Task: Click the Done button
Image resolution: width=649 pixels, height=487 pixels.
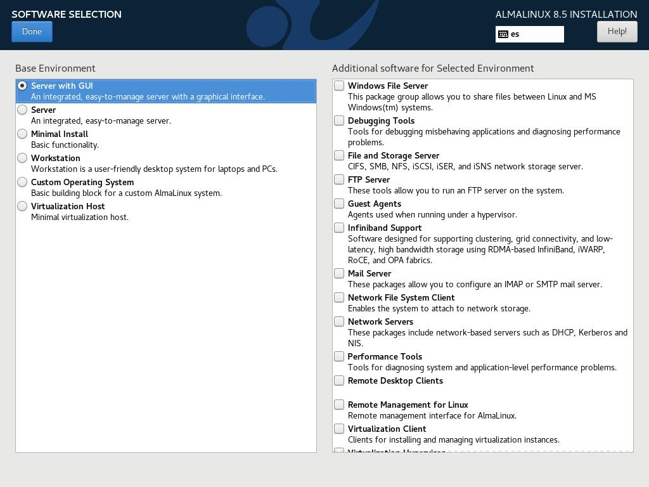Action: 32,32
